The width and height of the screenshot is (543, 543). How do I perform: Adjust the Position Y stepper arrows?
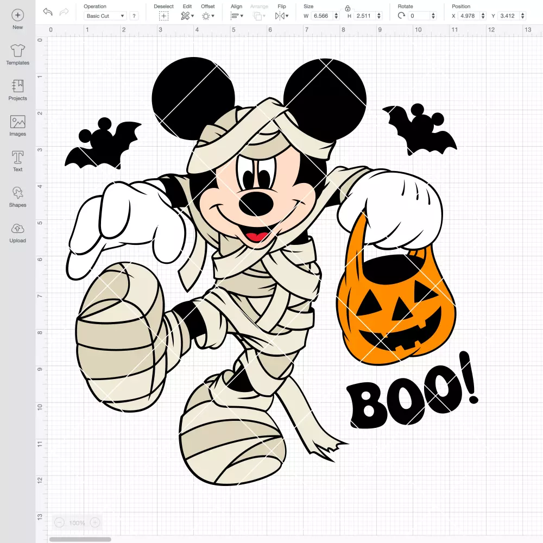pos(523,16)
